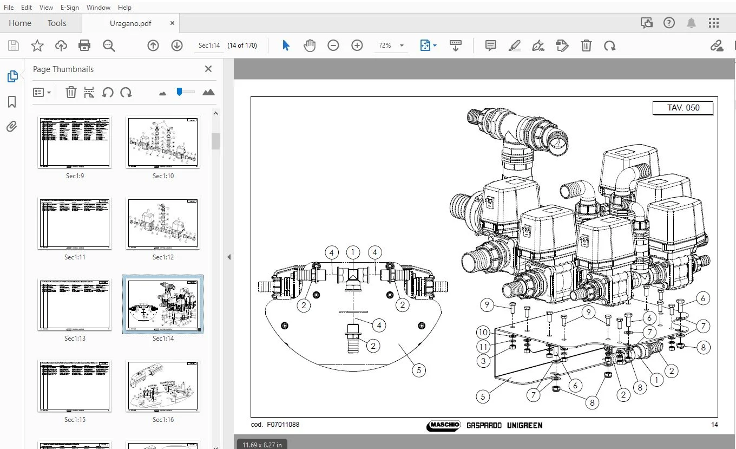Rotate pages counterclockwise in thumbnails panel
Image resolution: width=736 pixels, height=449 pixels.
[x=108, y=93]
